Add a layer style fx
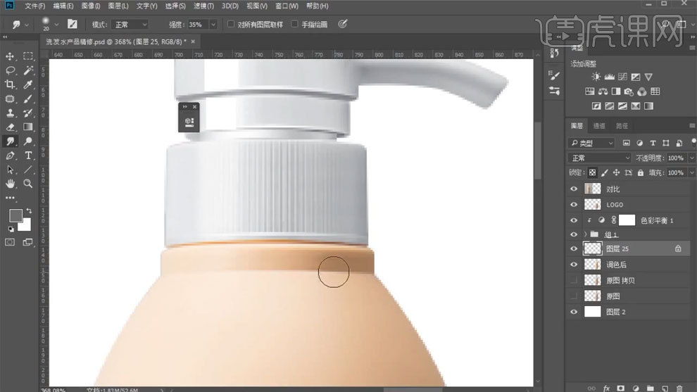Viewport: 697px width, 392px height. [606, 388]
